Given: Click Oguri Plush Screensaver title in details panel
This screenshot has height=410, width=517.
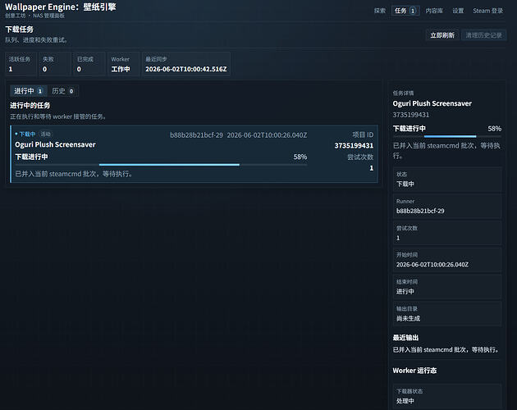Looking at the screenshot, I should click(x=432, y=103).
